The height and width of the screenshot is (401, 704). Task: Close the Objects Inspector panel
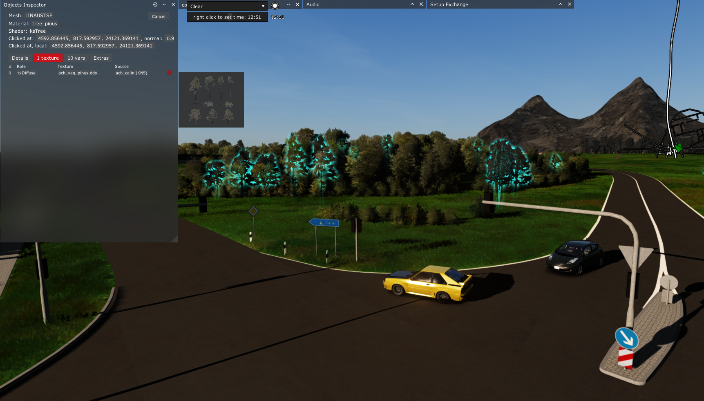coord(173,4)
